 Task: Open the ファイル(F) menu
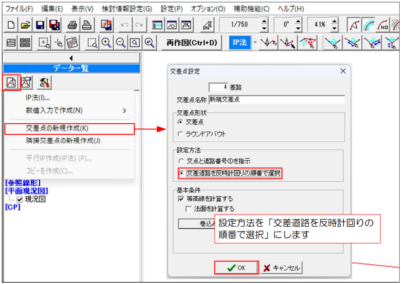pos(19,9)
